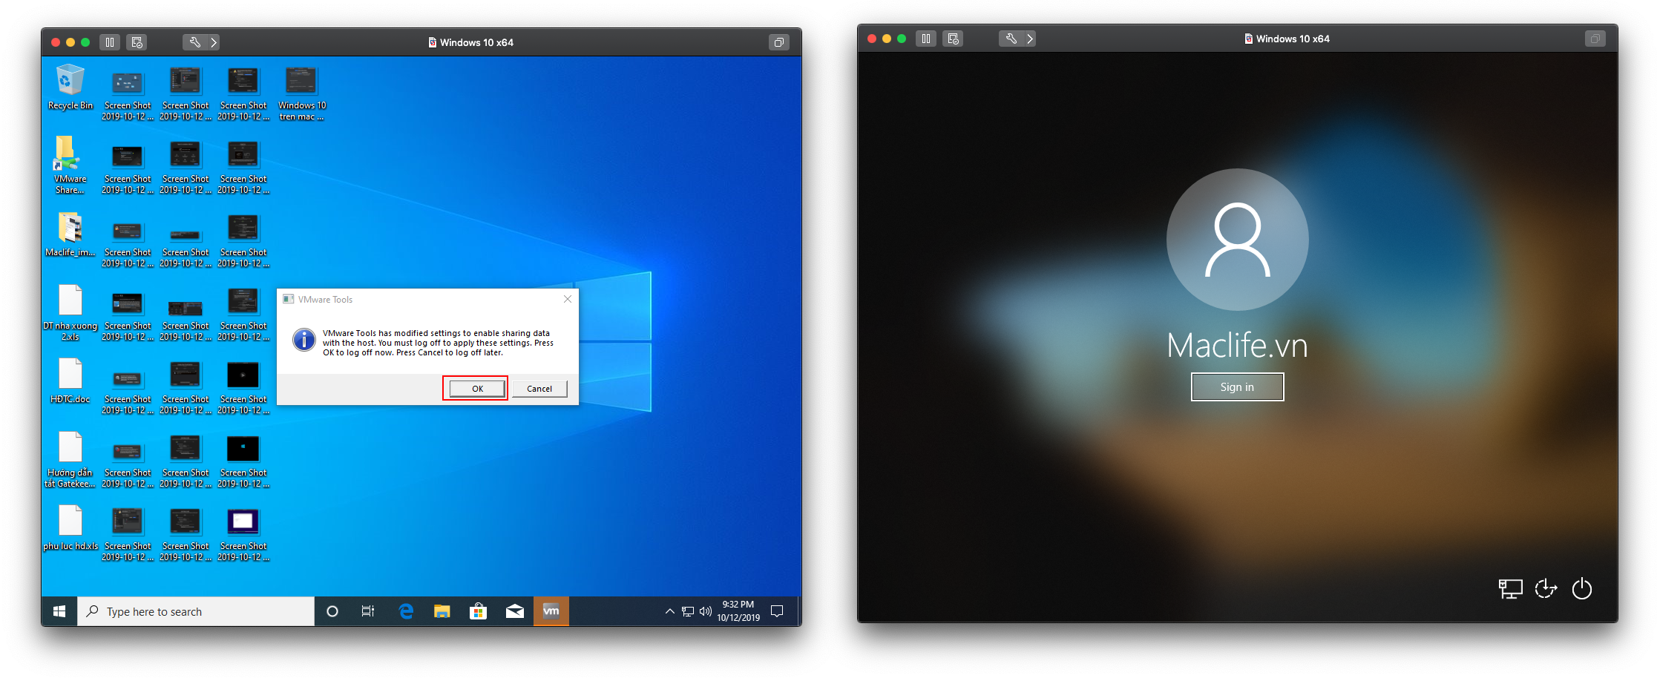The width and height of the screenshot is (1657, 681).
Task: Toggle the Action Center open
Action: tap(776, 611)
